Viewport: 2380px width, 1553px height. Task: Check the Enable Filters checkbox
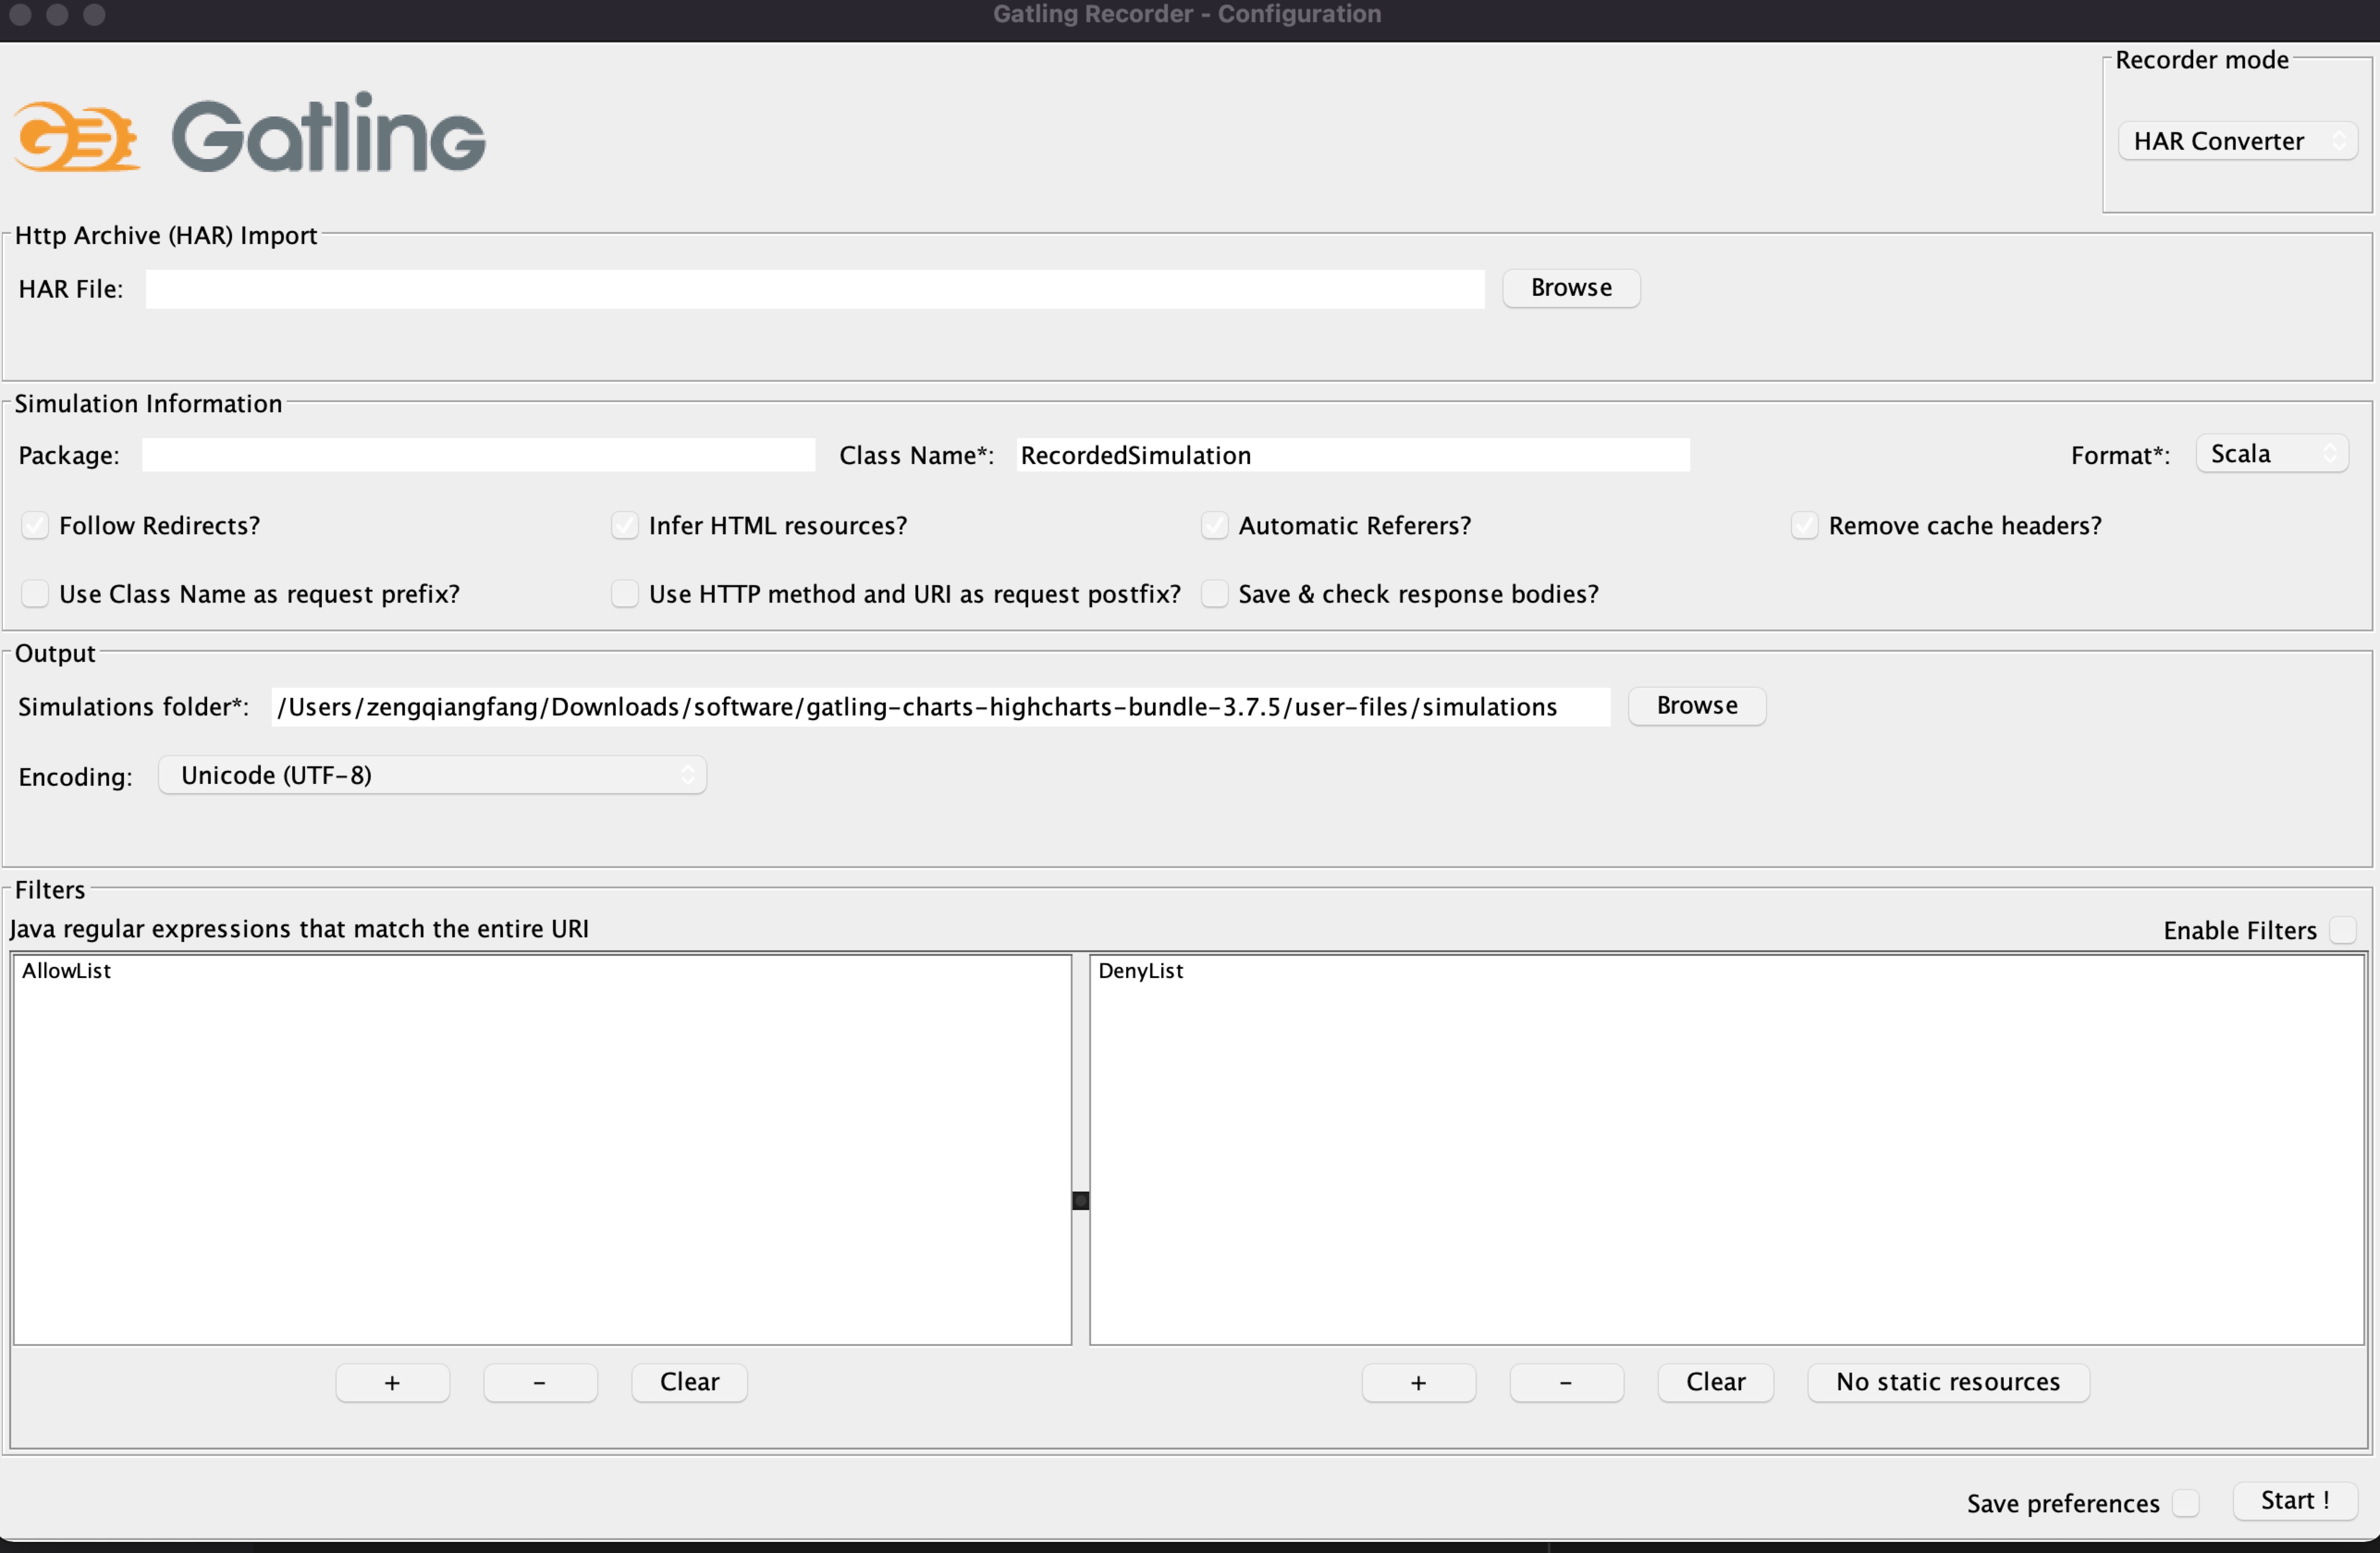(2342, 930)
